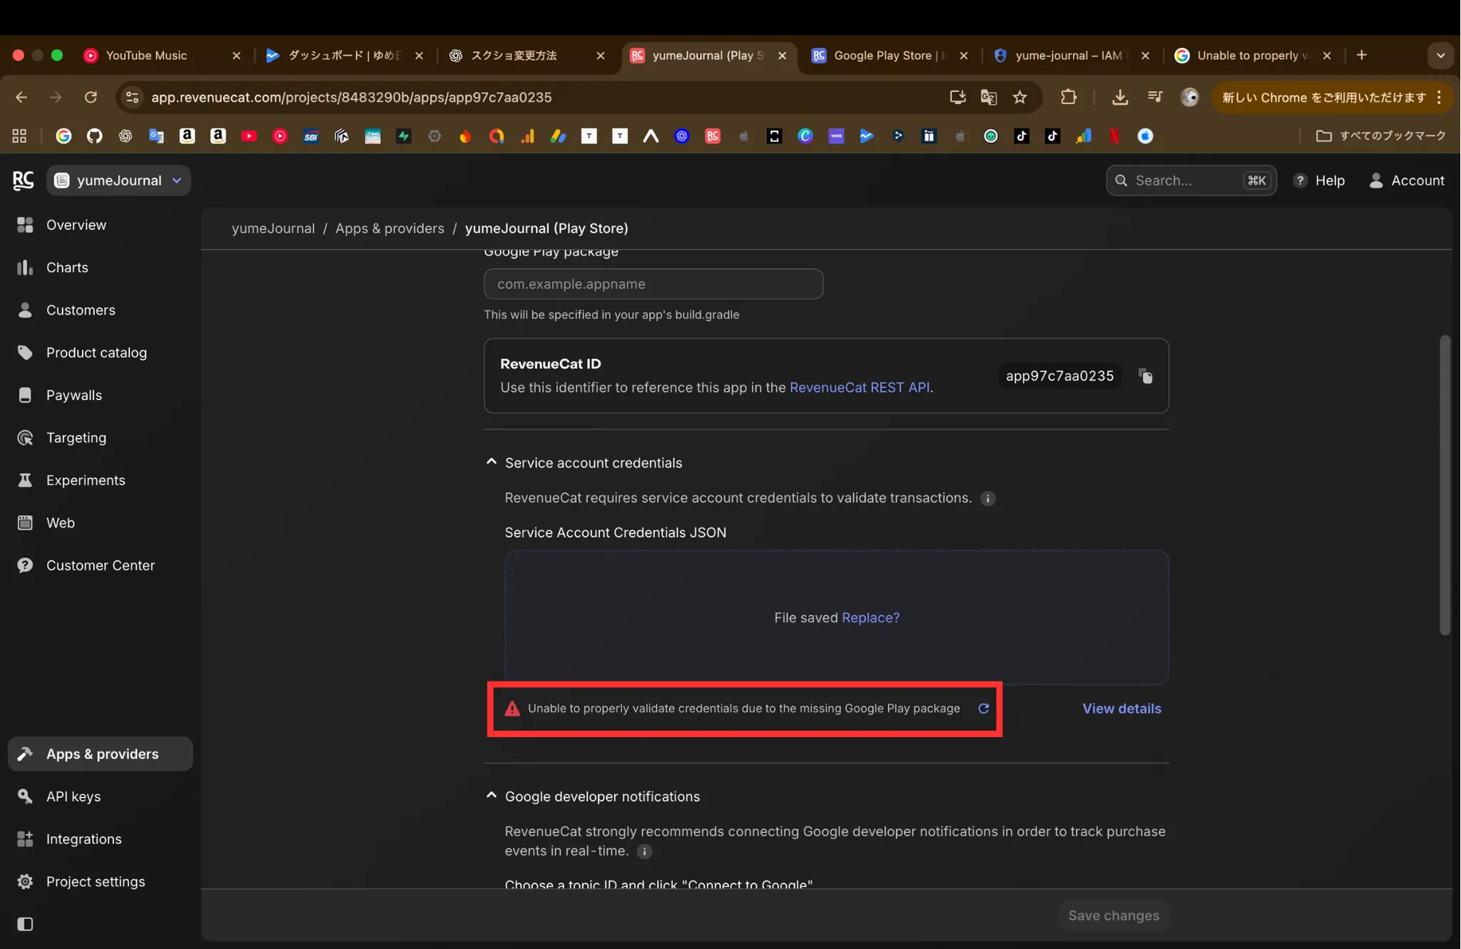The width and height of the screenshot is (1461, 949).
Task: Click the Google Play package name field
Action: pos(653,283)
